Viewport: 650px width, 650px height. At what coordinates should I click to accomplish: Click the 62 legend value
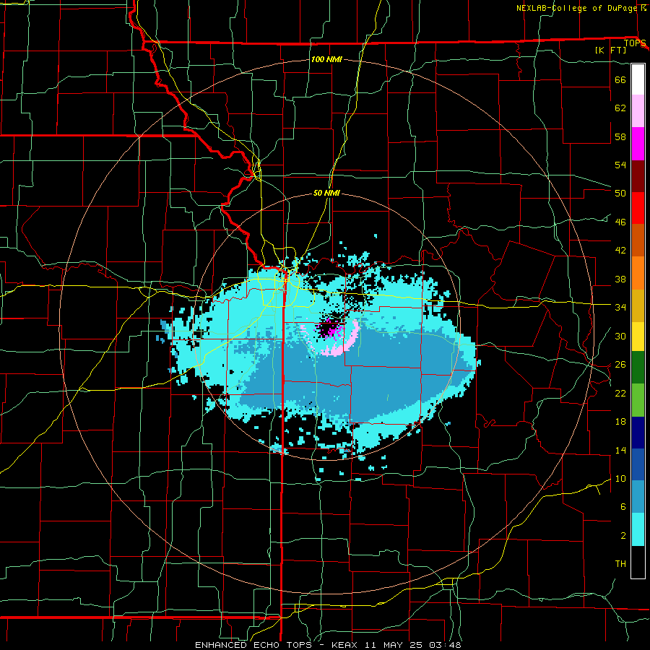620,108
